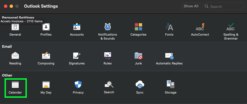
Task: Minimize the Outlook Settings window
Action: [x=11, y=6]
